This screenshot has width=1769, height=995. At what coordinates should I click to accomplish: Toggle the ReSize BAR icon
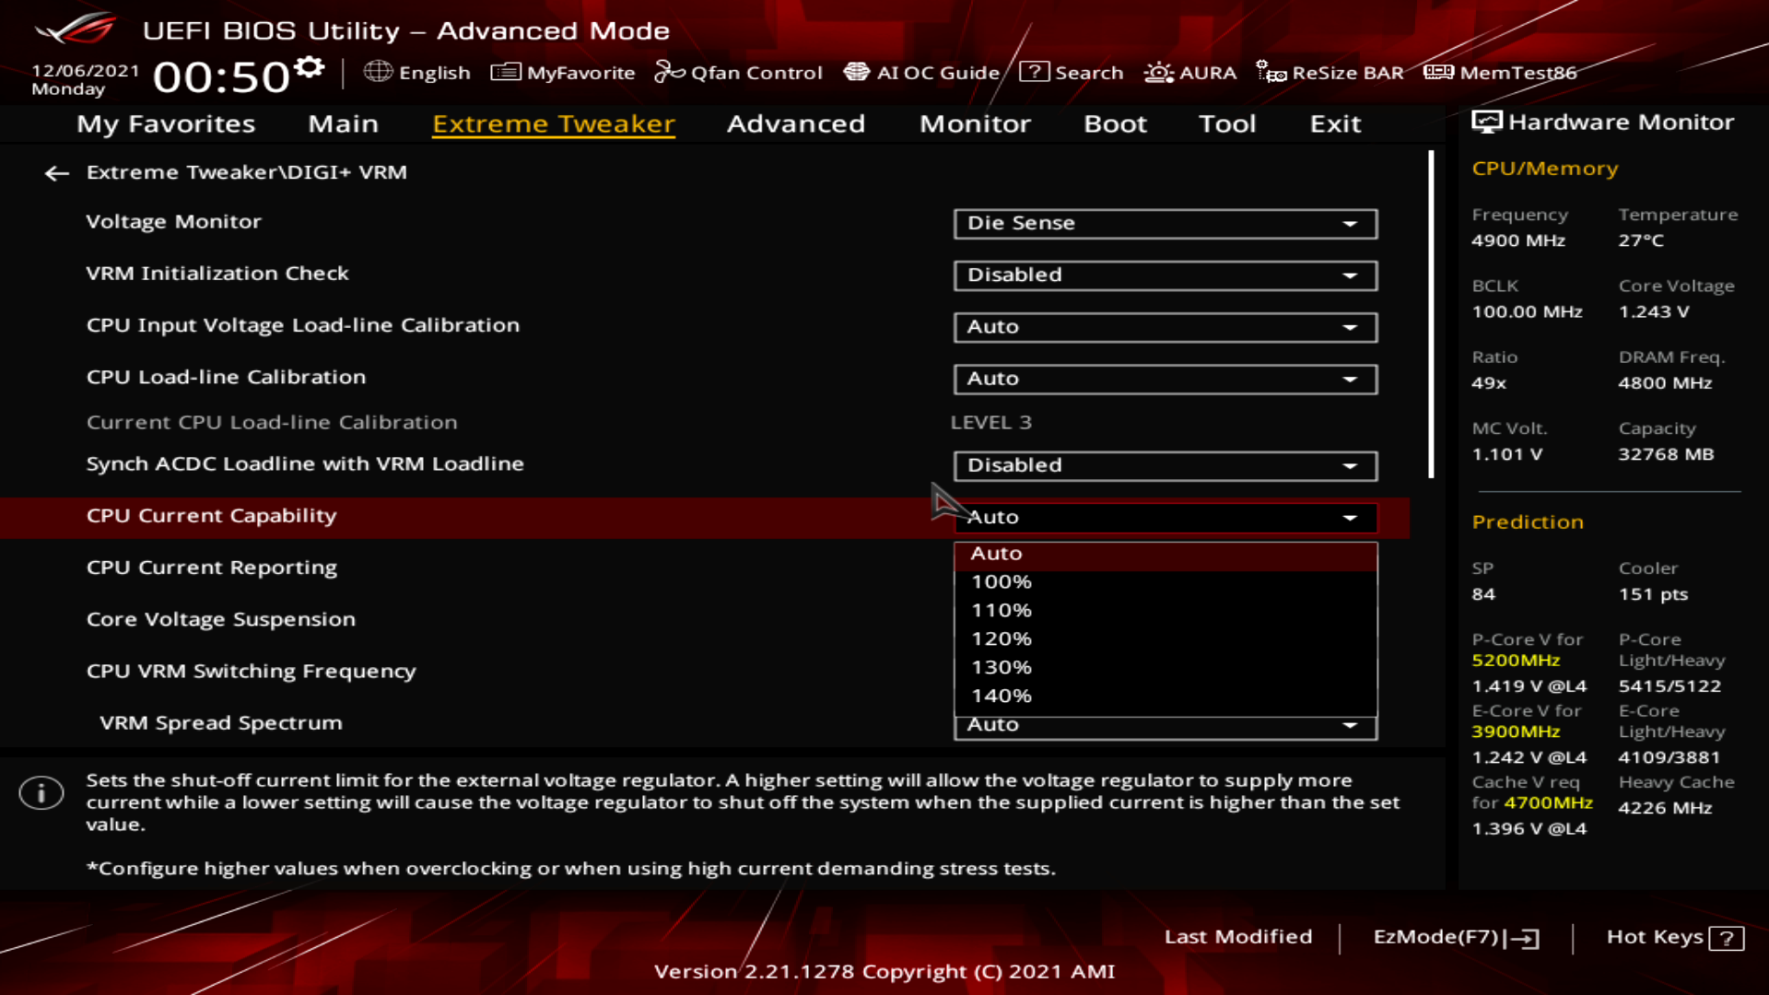click(1271, 72)
